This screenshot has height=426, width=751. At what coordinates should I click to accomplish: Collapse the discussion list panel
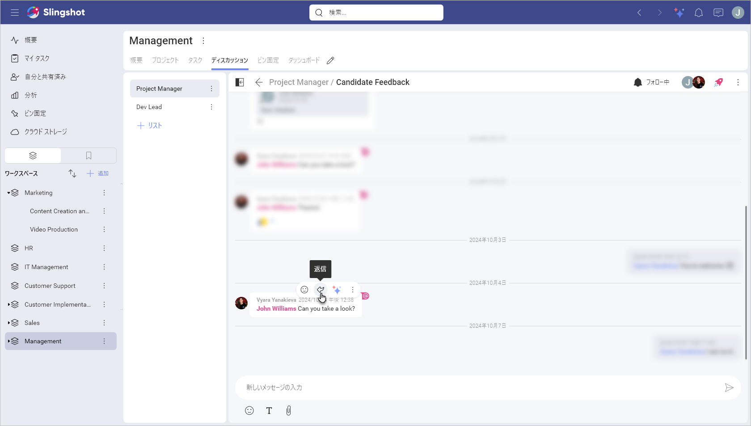click(240, 82)
